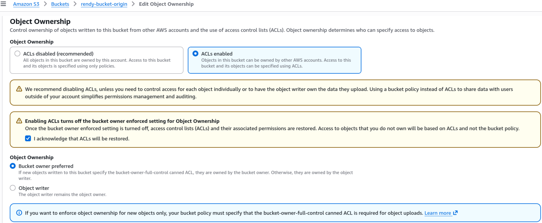
Task: Select the ACLs enabled radio option
Action: coord(195,54)
